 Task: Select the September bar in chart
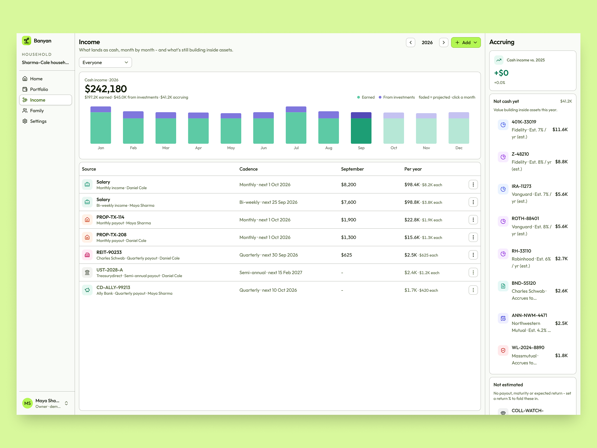click(361, 128)
